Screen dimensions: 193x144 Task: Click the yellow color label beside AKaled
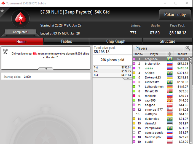[x=134, y=73]
